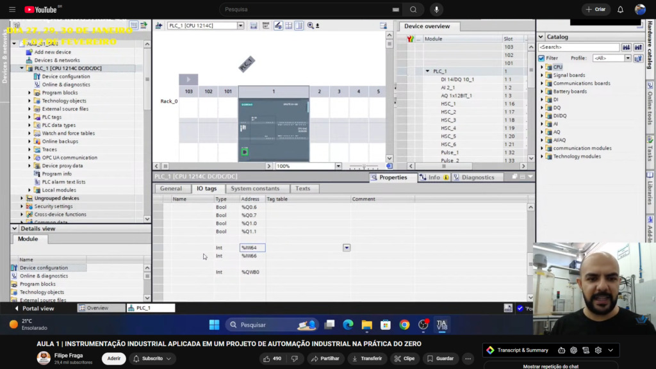Open the PLC_1 [CPU 1214C] device dropdown

point(241,26)
